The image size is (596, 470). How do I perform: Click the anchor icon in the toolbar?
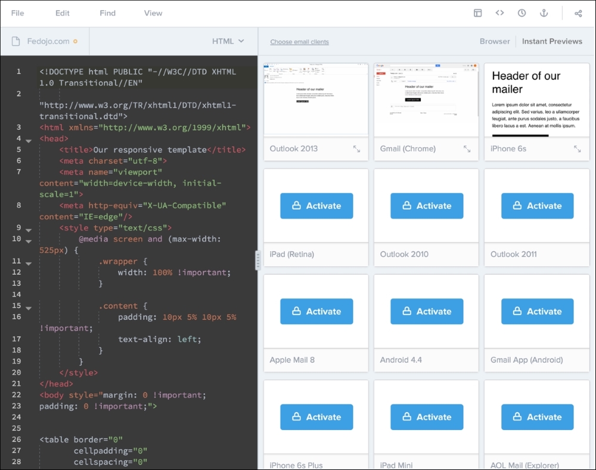(544, 13)
